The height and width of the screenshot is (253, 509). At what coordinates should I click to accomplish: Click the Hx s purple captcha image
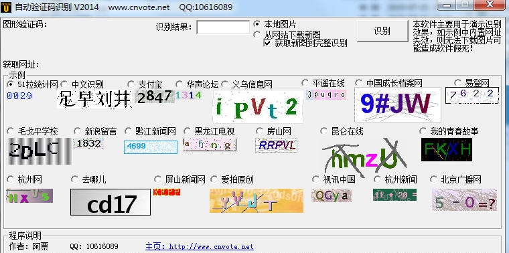click(x=29, y=195)
